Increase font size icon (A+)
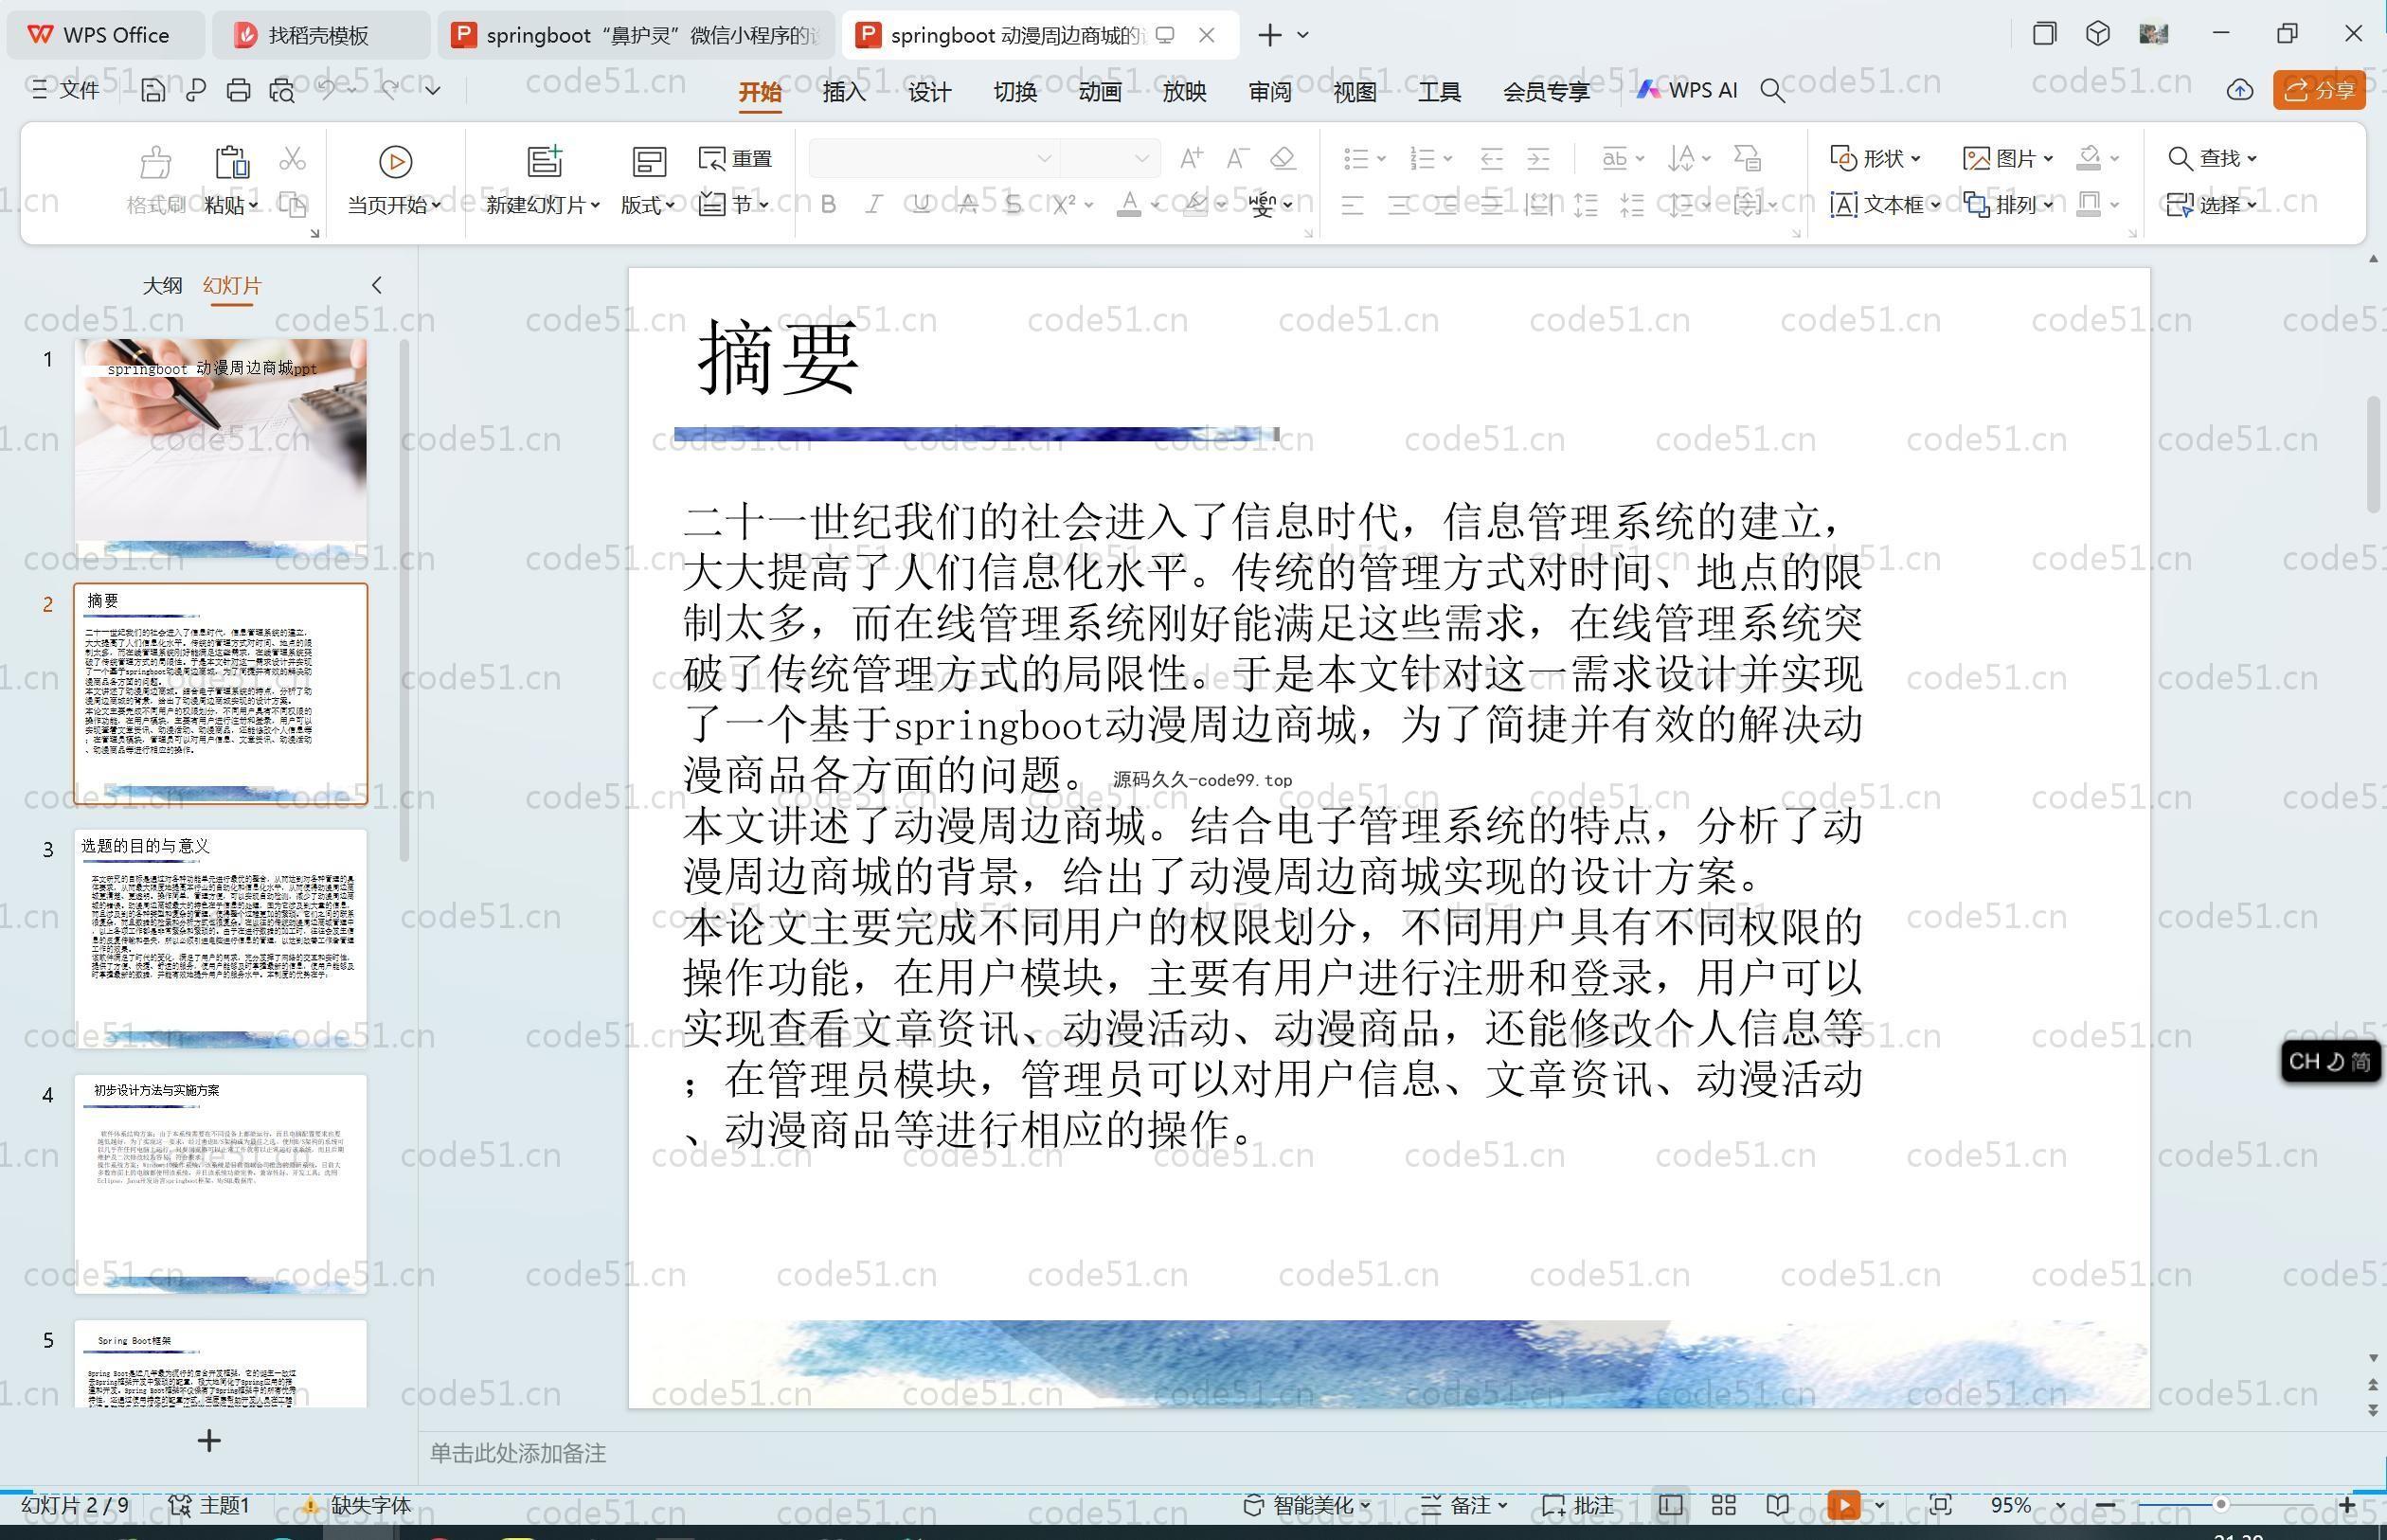2387x1540 pixels. point(1191,158)
